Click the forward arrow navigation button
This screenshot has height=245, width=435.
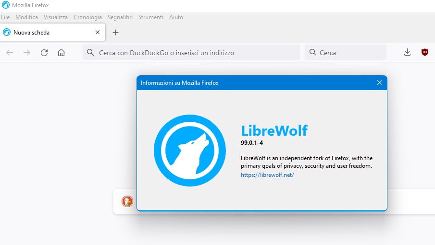pos(27,53)
